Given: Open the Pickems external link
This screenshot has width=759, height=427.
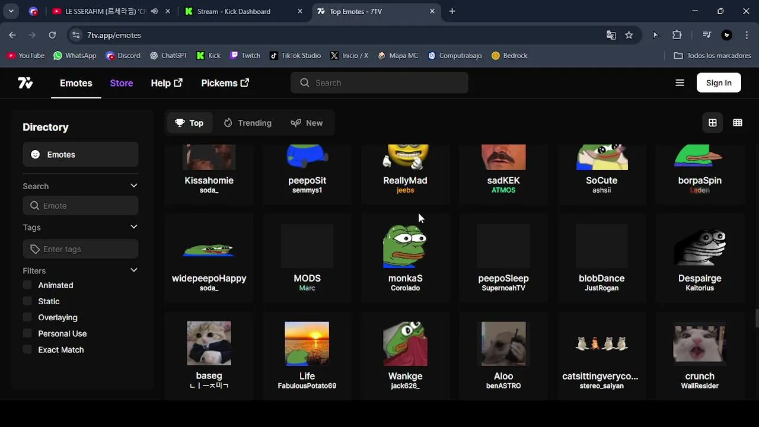Looking at the screenshot, I should tap(225, 83).
